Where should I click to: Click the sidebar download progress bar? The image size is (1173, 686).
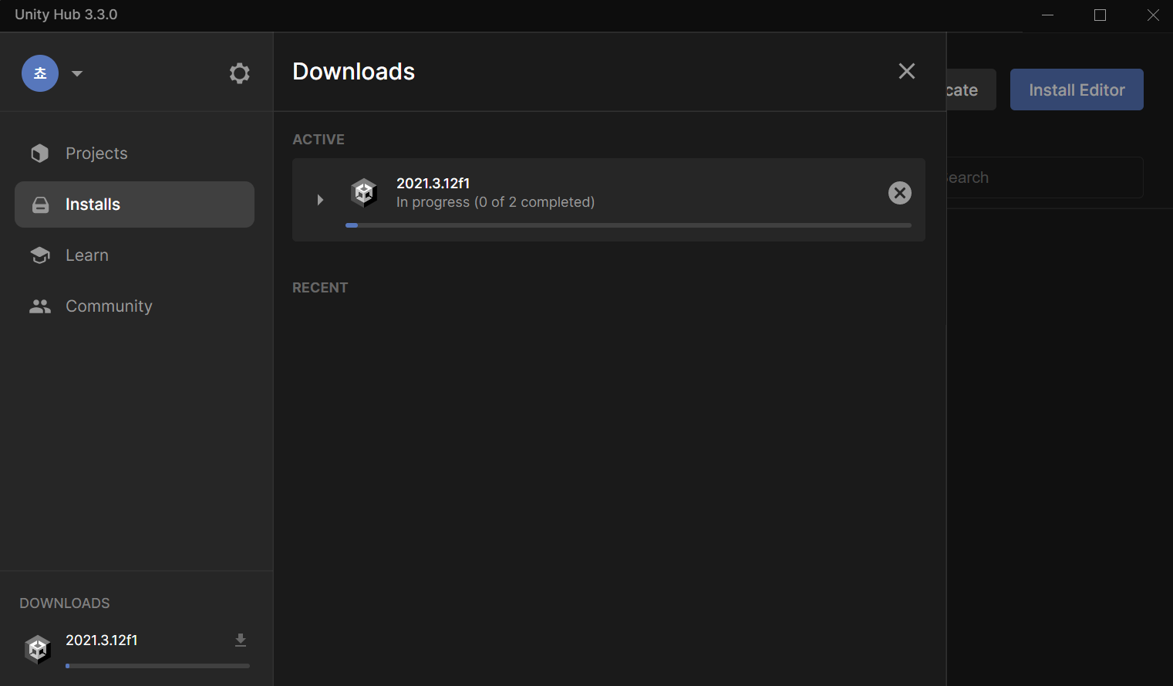157,665
